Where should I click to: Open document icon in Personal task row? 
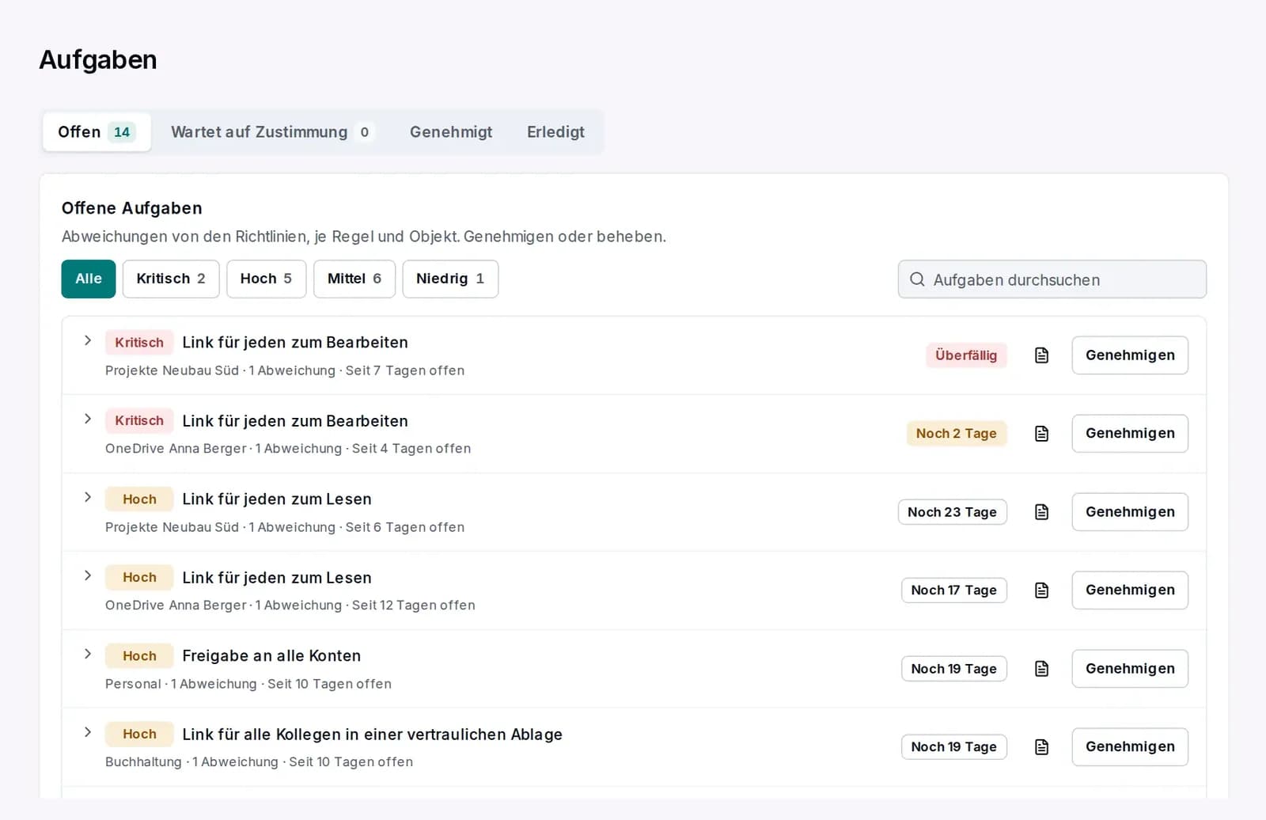(1041, 669)
